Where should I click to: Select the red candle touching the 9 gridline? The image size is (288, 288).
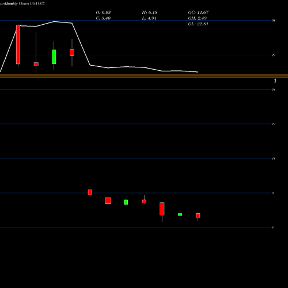90,192
